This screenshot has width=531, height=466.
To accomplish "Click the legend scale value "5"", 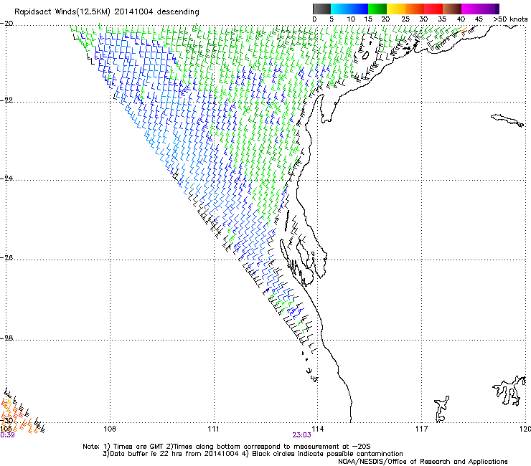I will [332, 19].
